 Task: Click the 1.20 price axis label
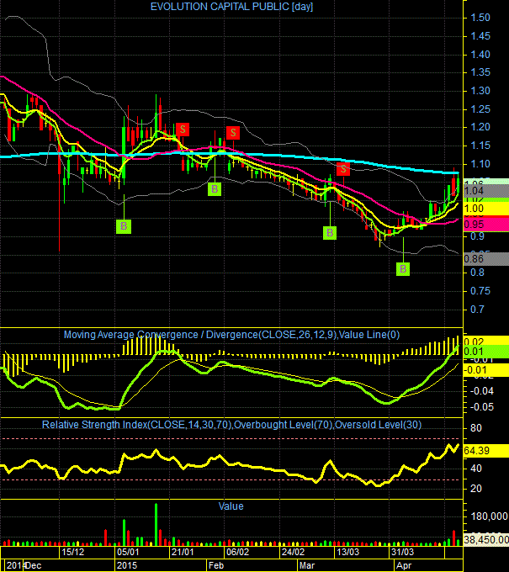480,127
